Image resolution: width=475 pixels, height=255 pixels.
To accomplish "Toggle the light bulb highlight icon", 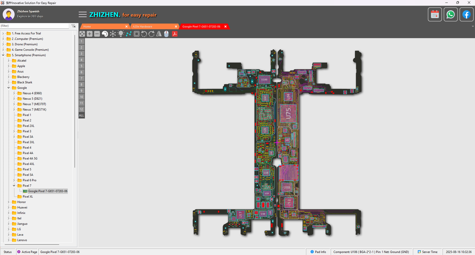I will click(x=121, y=34).
